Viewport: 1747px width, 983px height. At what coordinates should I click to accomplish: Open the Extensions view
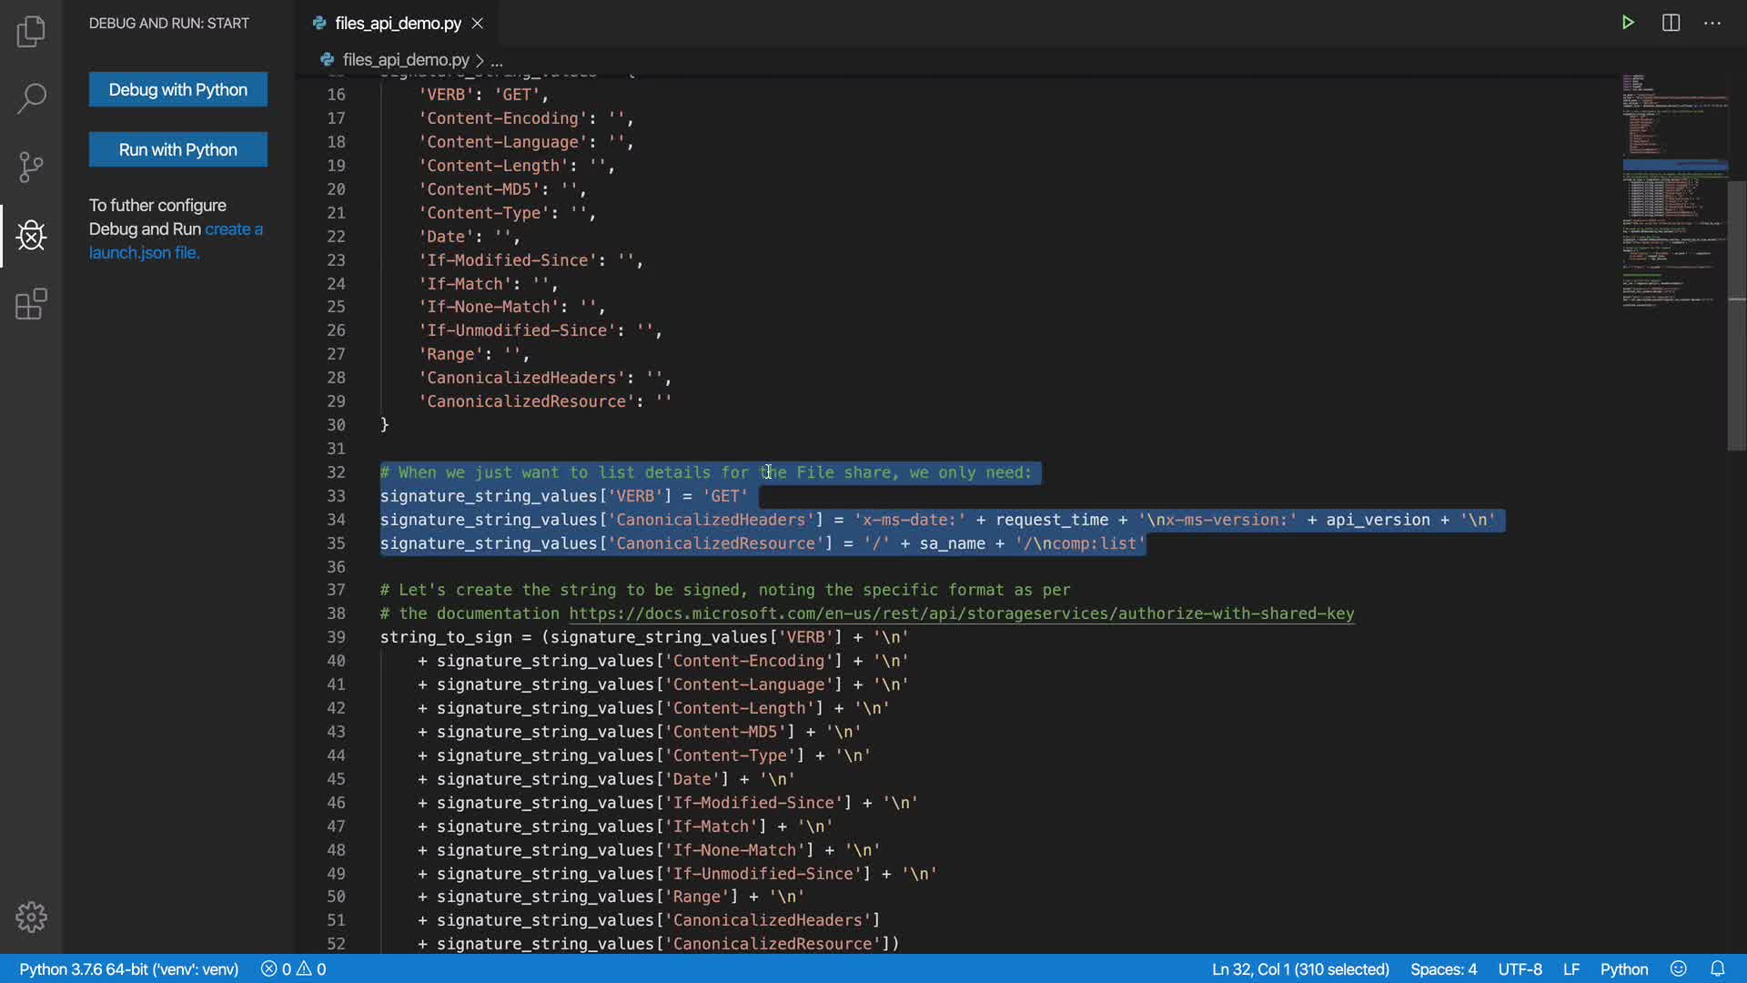click(31, 304)
